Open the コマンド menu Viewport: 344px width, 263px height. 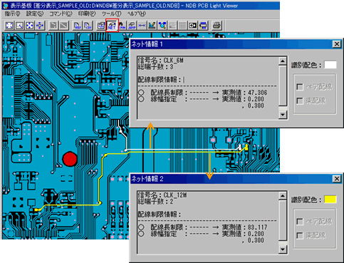[x=61, y=14]
